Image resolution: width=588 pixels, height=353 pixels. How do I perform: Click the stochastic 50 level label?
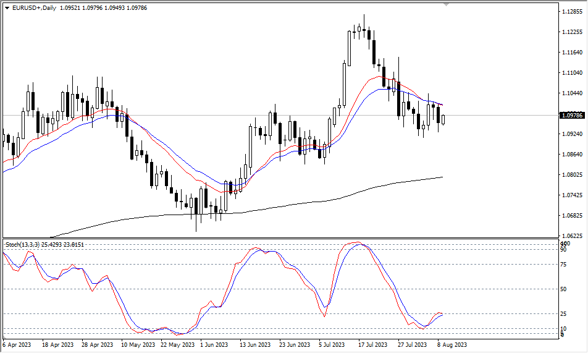point(565,289)
